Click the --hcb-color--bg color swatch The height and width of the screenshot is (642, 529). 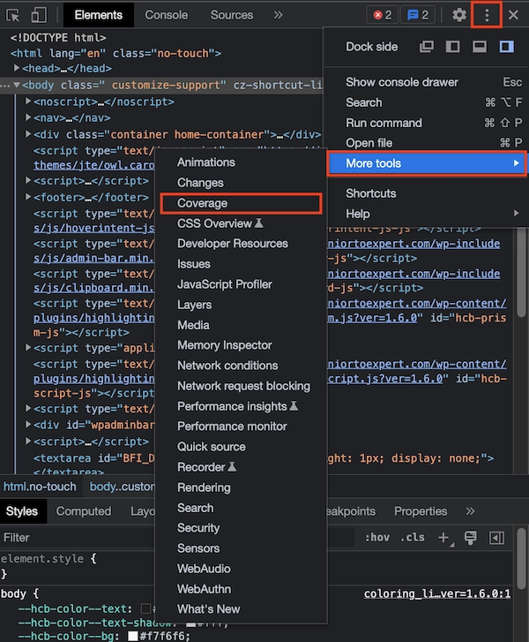point(132,637)
